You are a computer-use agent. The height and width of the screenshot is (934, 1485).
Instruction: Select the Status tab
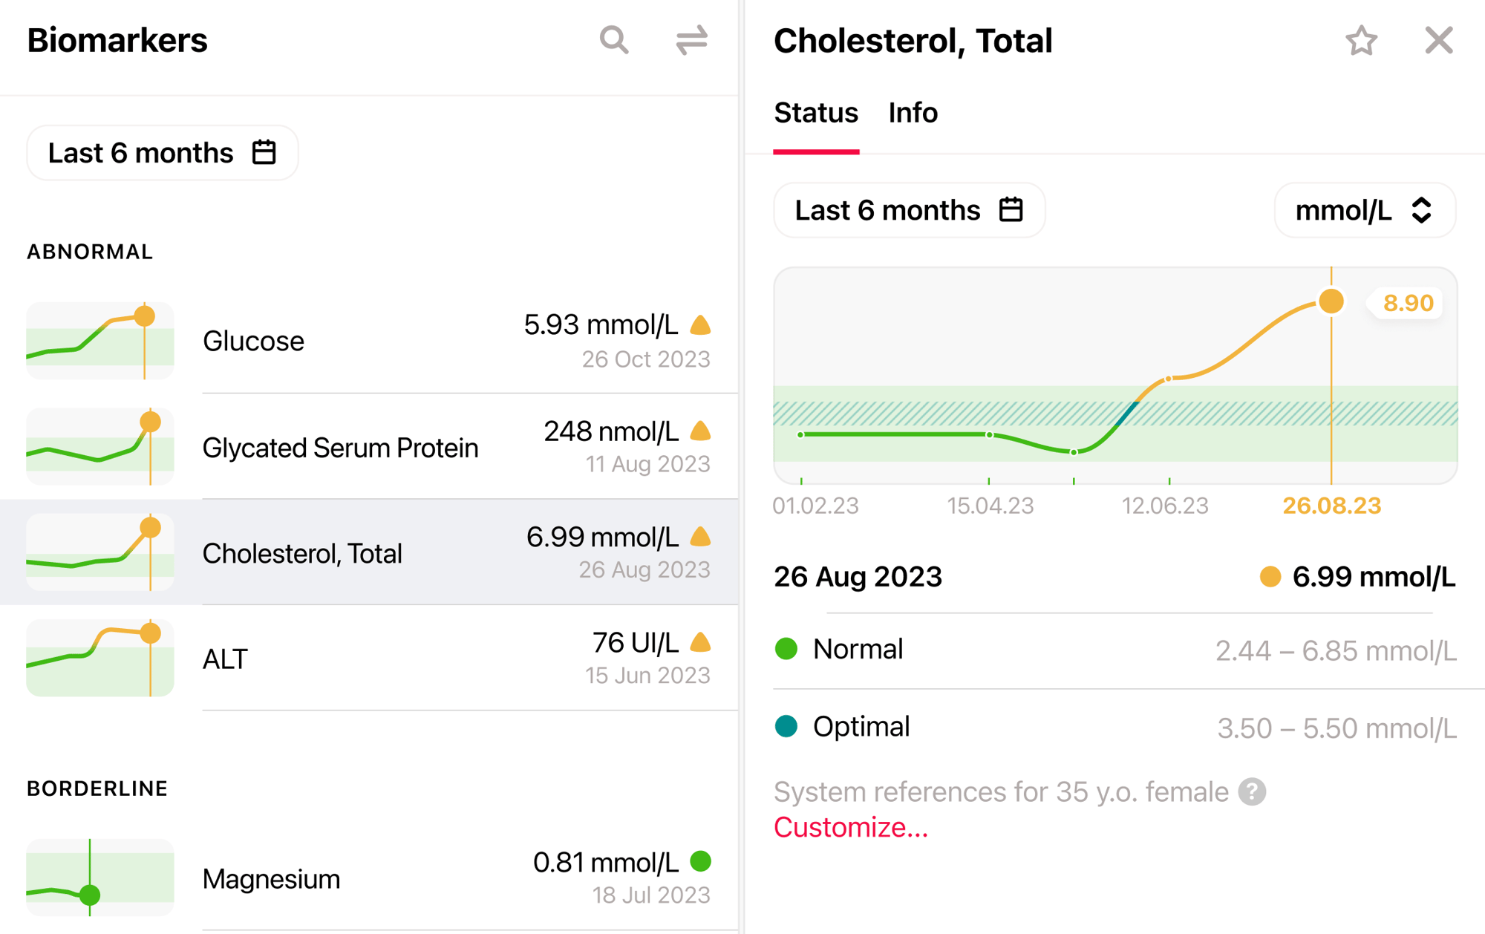pos(815,113)
